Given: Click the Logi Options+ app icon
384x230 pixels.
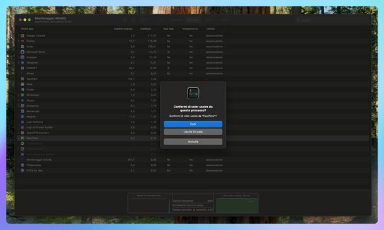Looking at the screenshot, I should click(x=22, y=122).
